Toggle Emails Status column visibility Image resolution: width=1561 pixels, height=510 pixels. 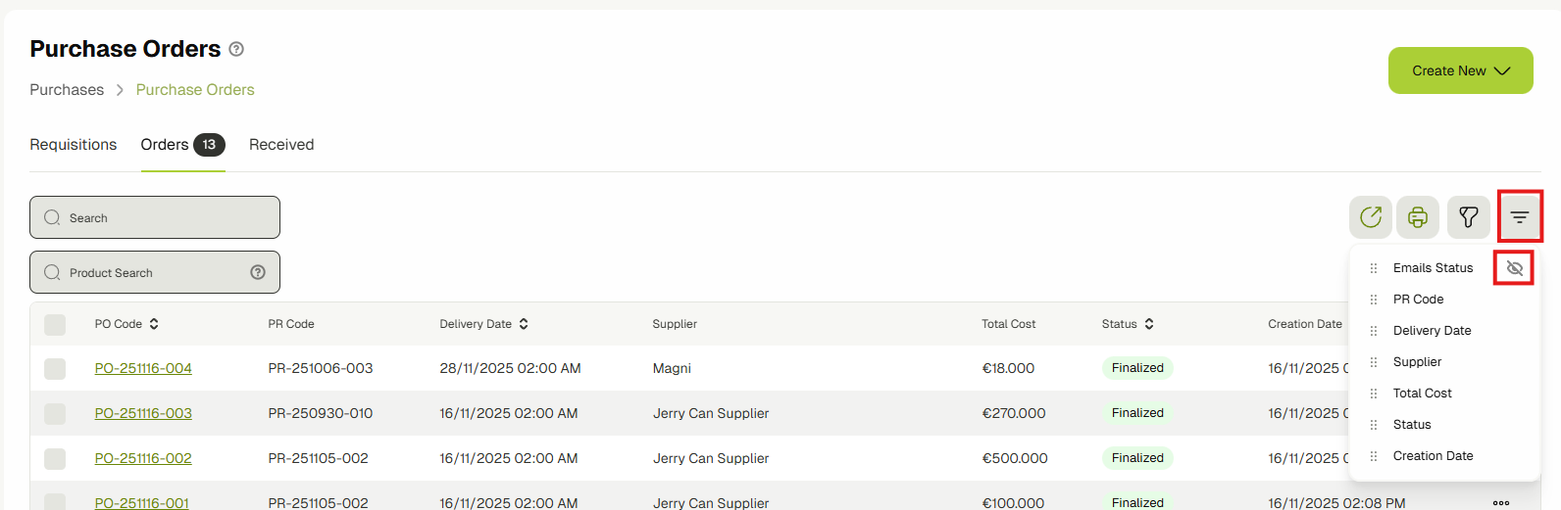(1514, 268)
